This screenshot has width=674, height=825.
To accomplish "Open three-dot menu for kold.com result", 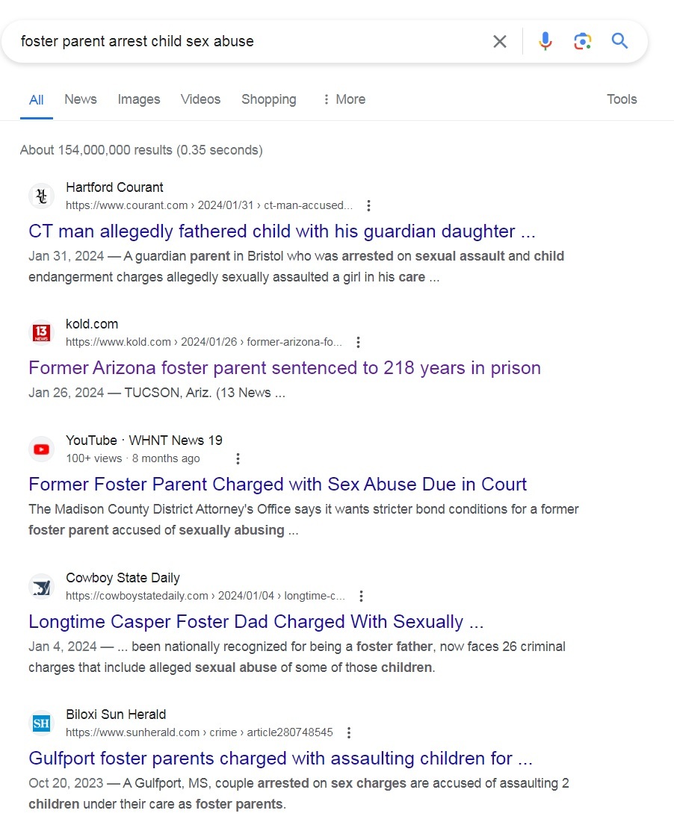I will pyautogui.click(x=358, y=342).
